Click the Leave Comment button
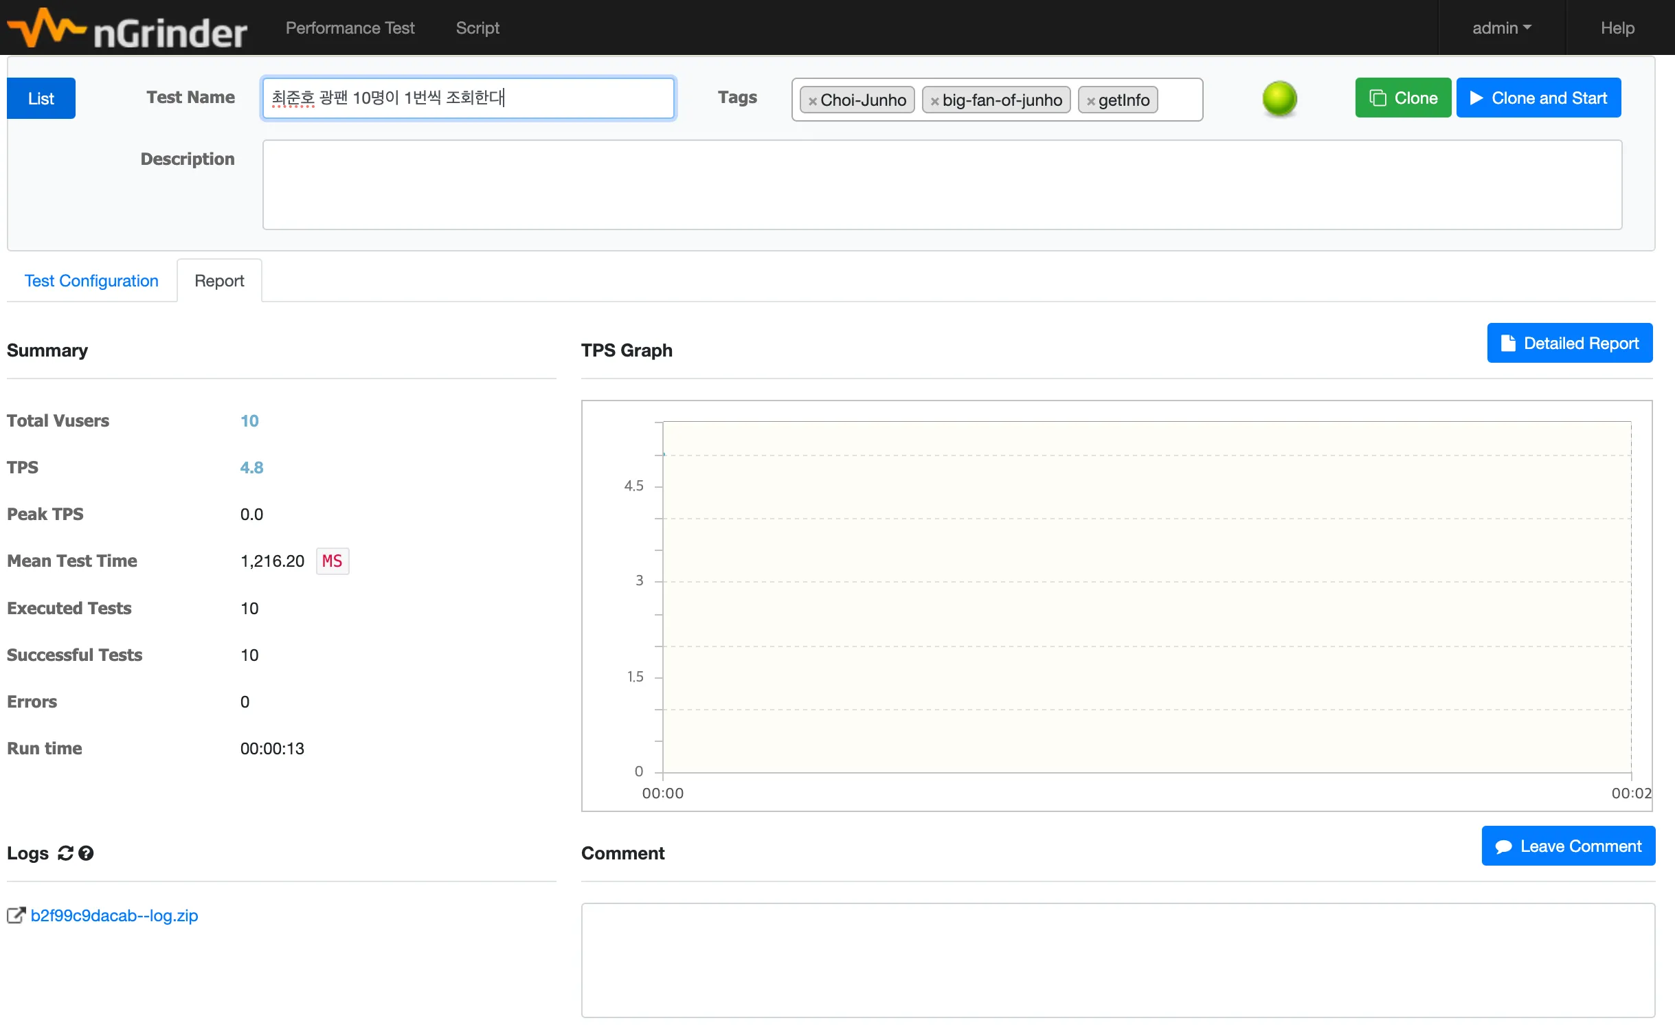The image size is (1675, 1025). [x=1568, y=846]
